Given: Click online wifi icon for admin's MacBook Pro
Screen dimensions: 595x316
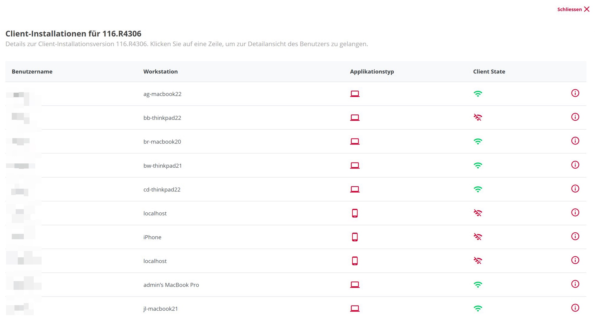Looking at the screenshot, I should [478, 285].
